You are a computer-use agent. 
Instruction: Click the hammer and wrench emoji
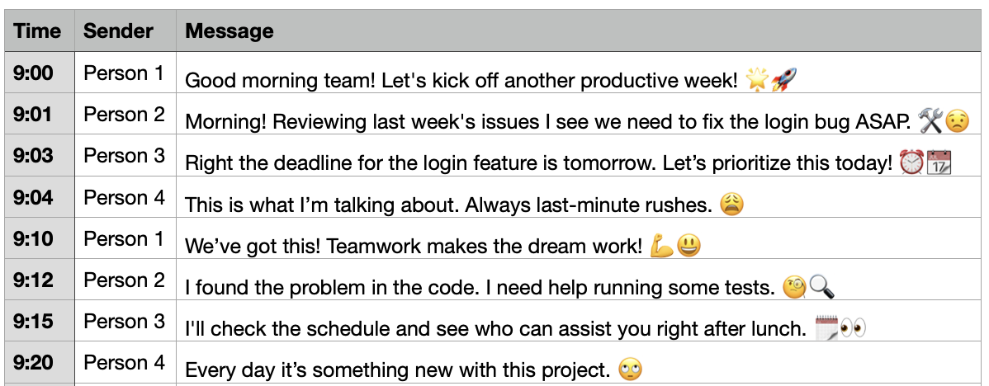(x=930, y=121)
